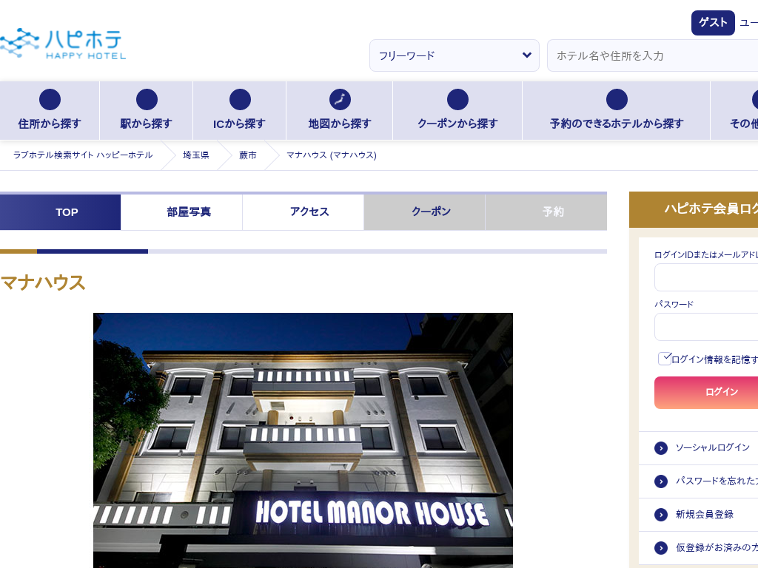Focus the ログインIDまたはメールアドレス input field
The width and height of the screenshot is (758, 568).
(706, 277)
